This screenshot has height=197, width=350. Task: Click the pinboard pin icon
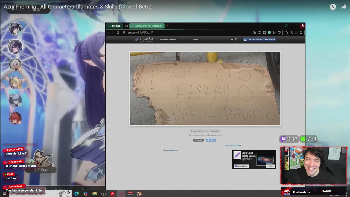[x=259, y=33]
